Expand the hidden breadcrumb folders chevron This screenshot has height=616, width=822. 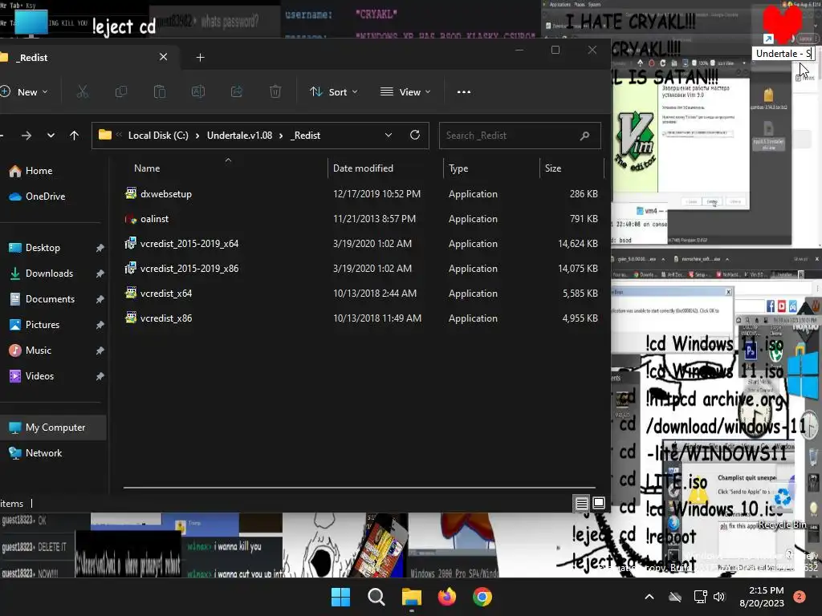[119, 135]
